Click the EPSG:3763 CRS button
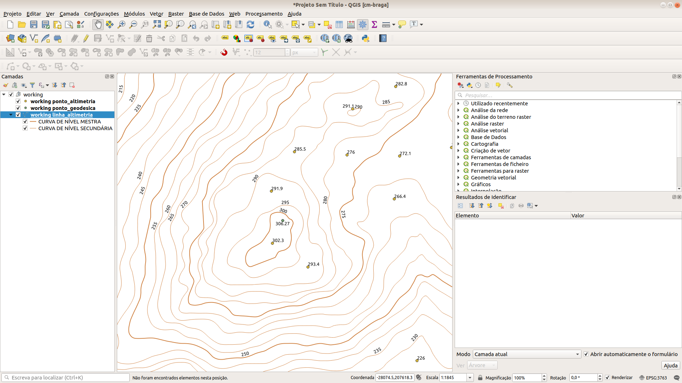This screenshot has height=383, width=682. click(653, 378)
